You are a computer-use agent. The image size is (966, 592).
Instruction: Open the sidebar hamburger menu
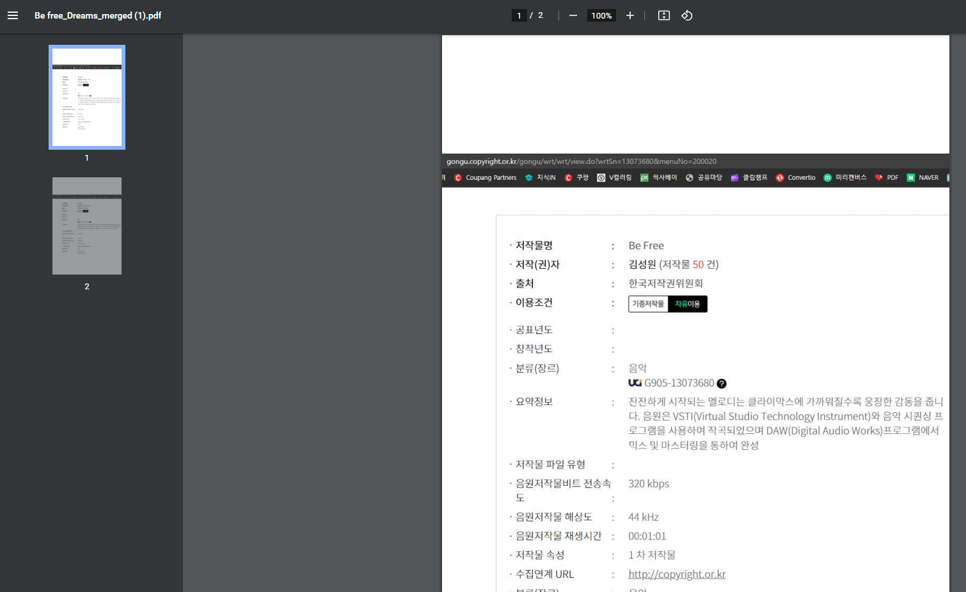[x=13, y=15]
